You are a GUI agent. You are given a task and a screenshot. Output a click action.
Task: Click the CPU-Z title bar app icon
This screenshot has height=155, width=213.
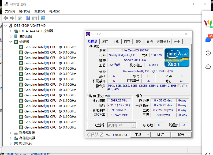point(88,34)
